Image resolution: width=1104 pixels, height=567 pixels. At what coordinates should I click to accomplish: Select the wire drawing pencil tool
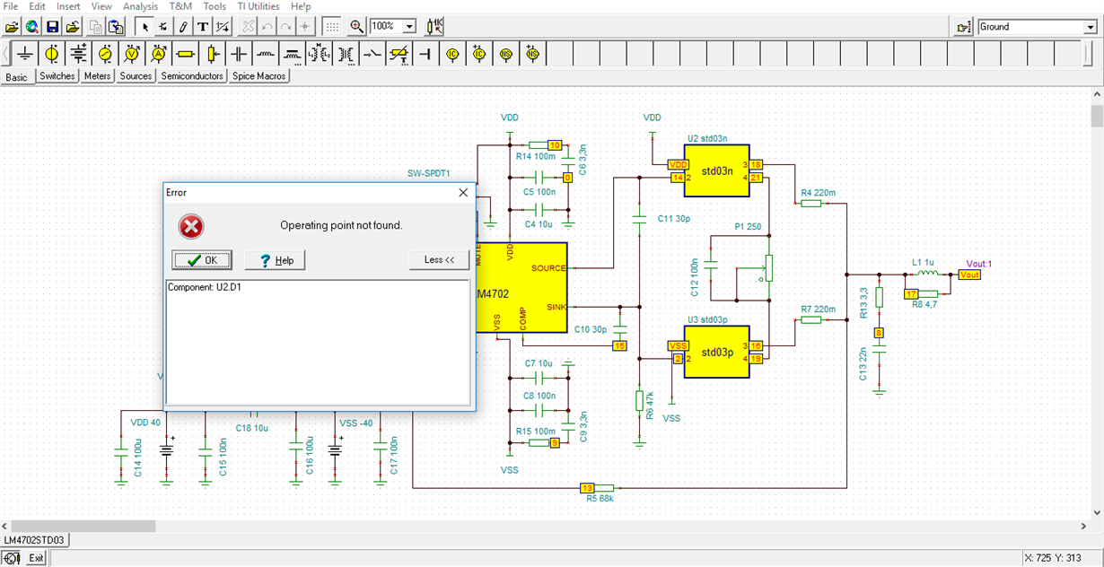coord(183,27)
